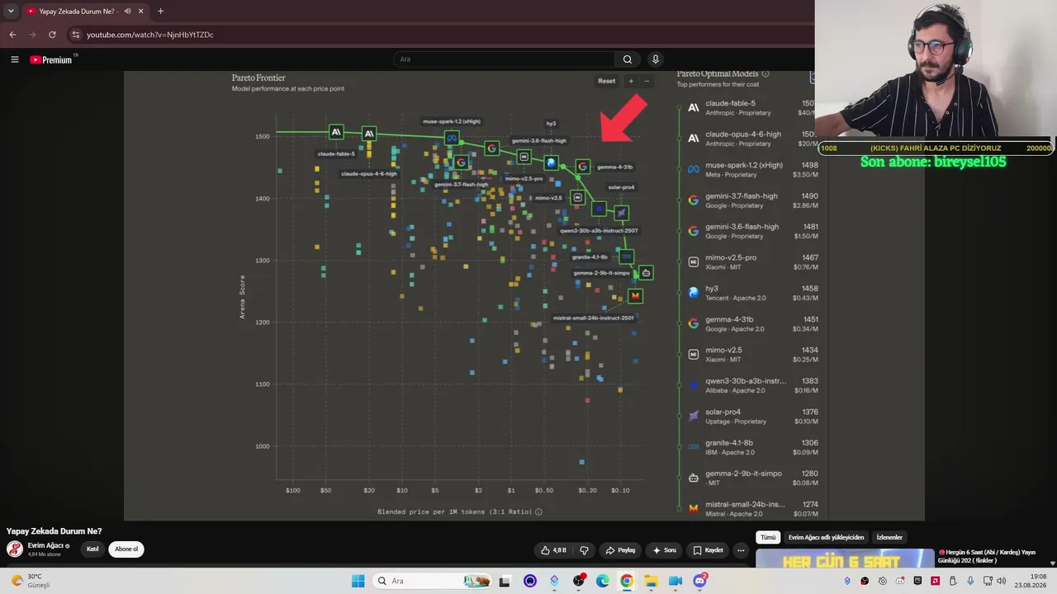1057x594 pixels.
Task: Zoom in with the chart plus button
Action: [631, 81]
